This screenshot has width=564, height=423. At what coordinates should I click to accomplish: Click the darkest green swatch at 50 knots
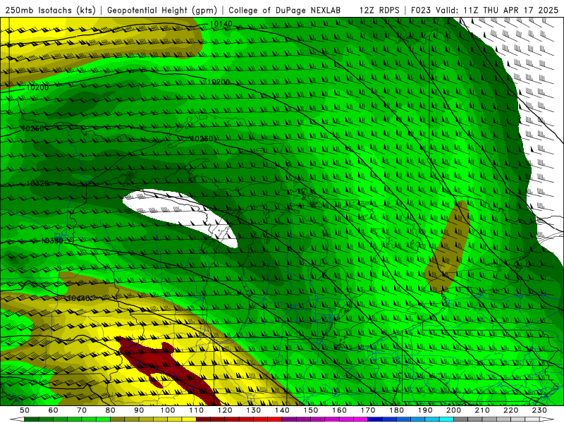click(x=32, y=419)
